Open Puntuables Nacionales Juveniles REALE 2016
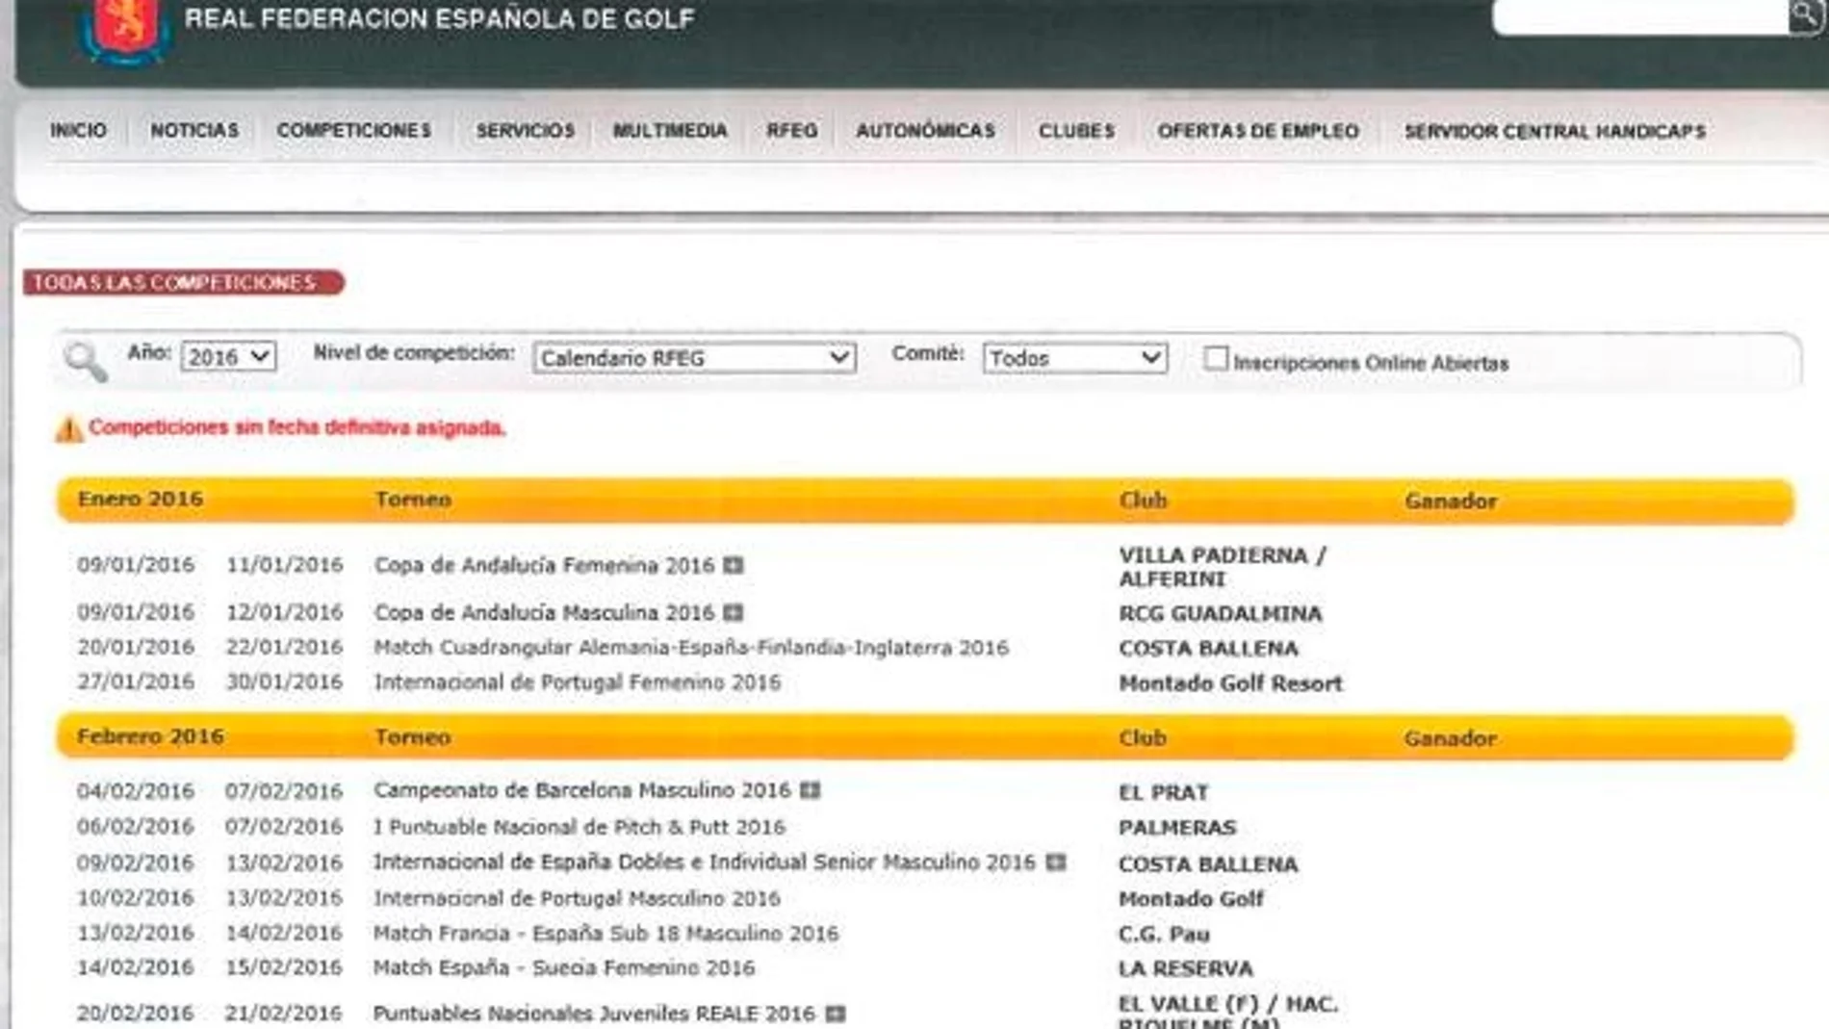1829x1029 pixels. point(594,1014)
